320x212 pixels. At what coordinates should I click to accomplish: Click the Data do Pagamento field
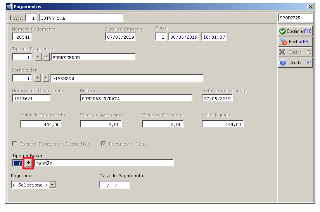[x=115, y=185]
